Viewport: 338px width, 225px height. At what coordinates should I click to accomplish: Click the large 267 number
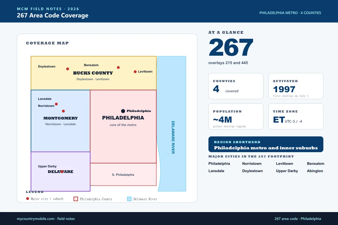231,47
